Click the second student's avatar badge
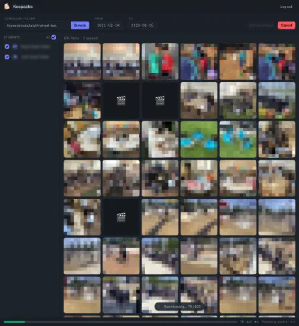This screenshot has width=299, height=326. point(15,57)
